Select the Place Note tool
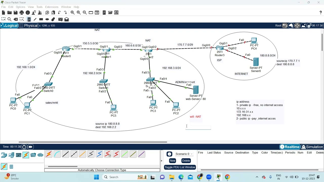Image resolution: width=324 pixels, height=182 pixels. pyautogui.click(x=29, y=19)
